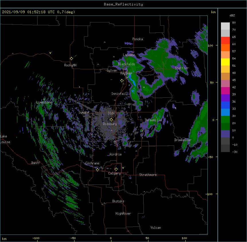The width and height of the screenshot is (247, 242).
Task: Click the Calgary city label
Action: pos(114,173)
